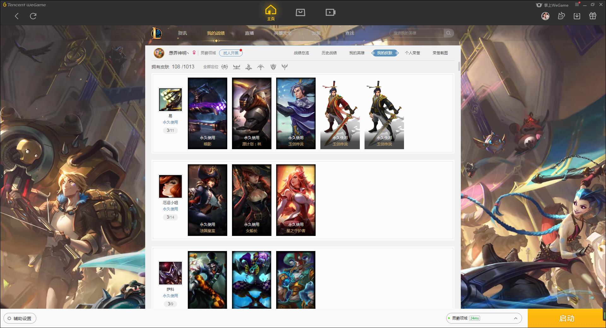
Task: Expand the collapsed left-edge side panel arrow
Action: [2, 176]
